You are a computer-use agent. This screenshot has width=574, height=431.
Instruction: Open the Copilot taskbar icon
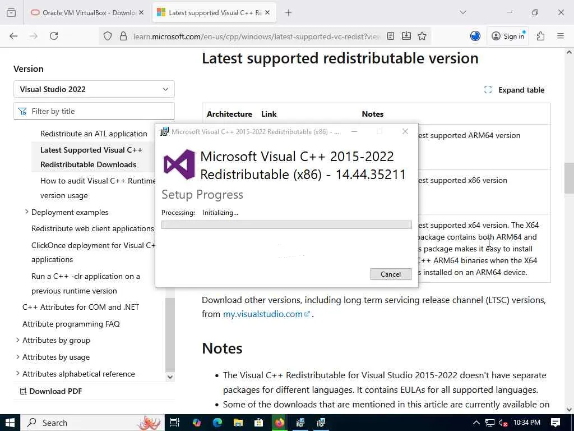(x=197, y=423)
